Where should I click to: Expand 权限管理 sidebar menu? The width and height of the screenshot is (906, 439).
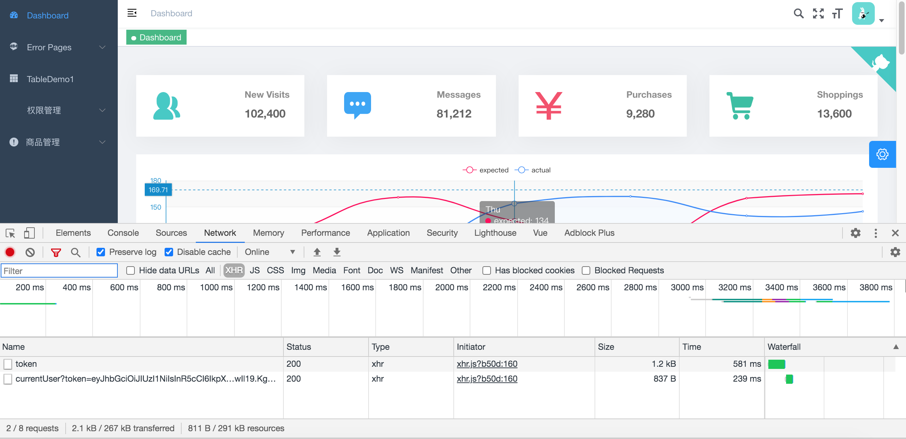[59, 110]
